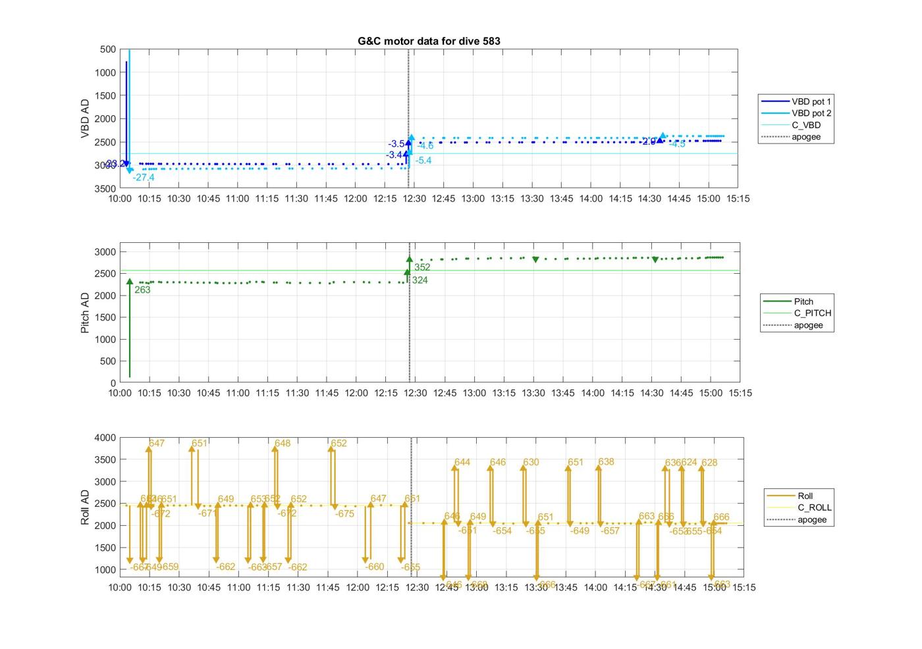Click the '4000' tick on the Roll AD axis
922x649 pixels.
click(x=105, y=438)
